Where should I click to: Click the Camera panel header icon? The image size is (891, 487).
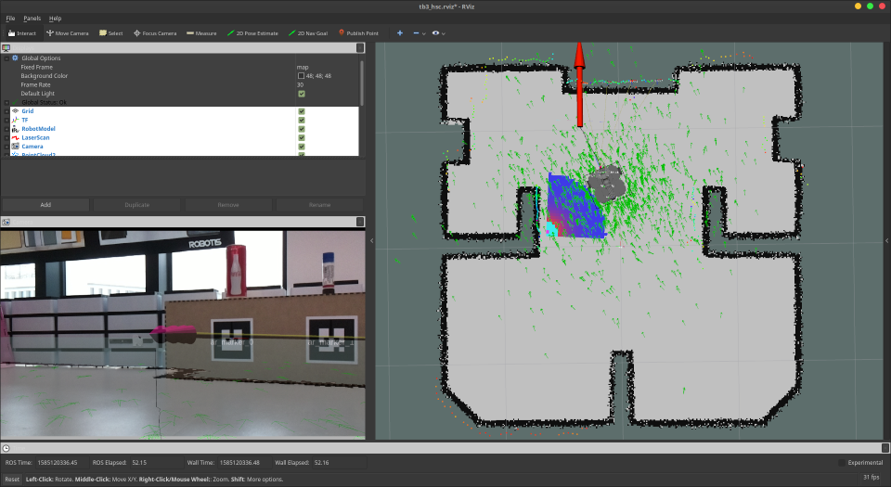[x=6, y=222]
